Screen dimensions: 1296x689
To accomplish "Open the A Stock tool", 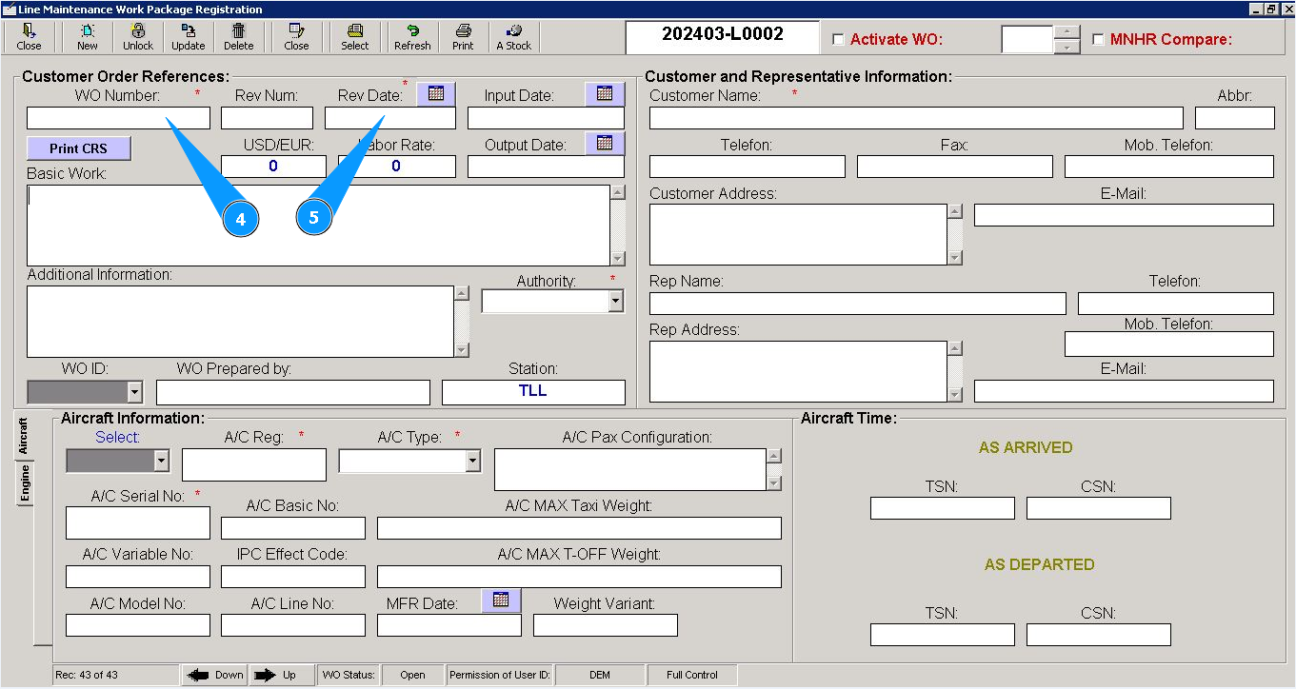I will click(x=514, y=36).
